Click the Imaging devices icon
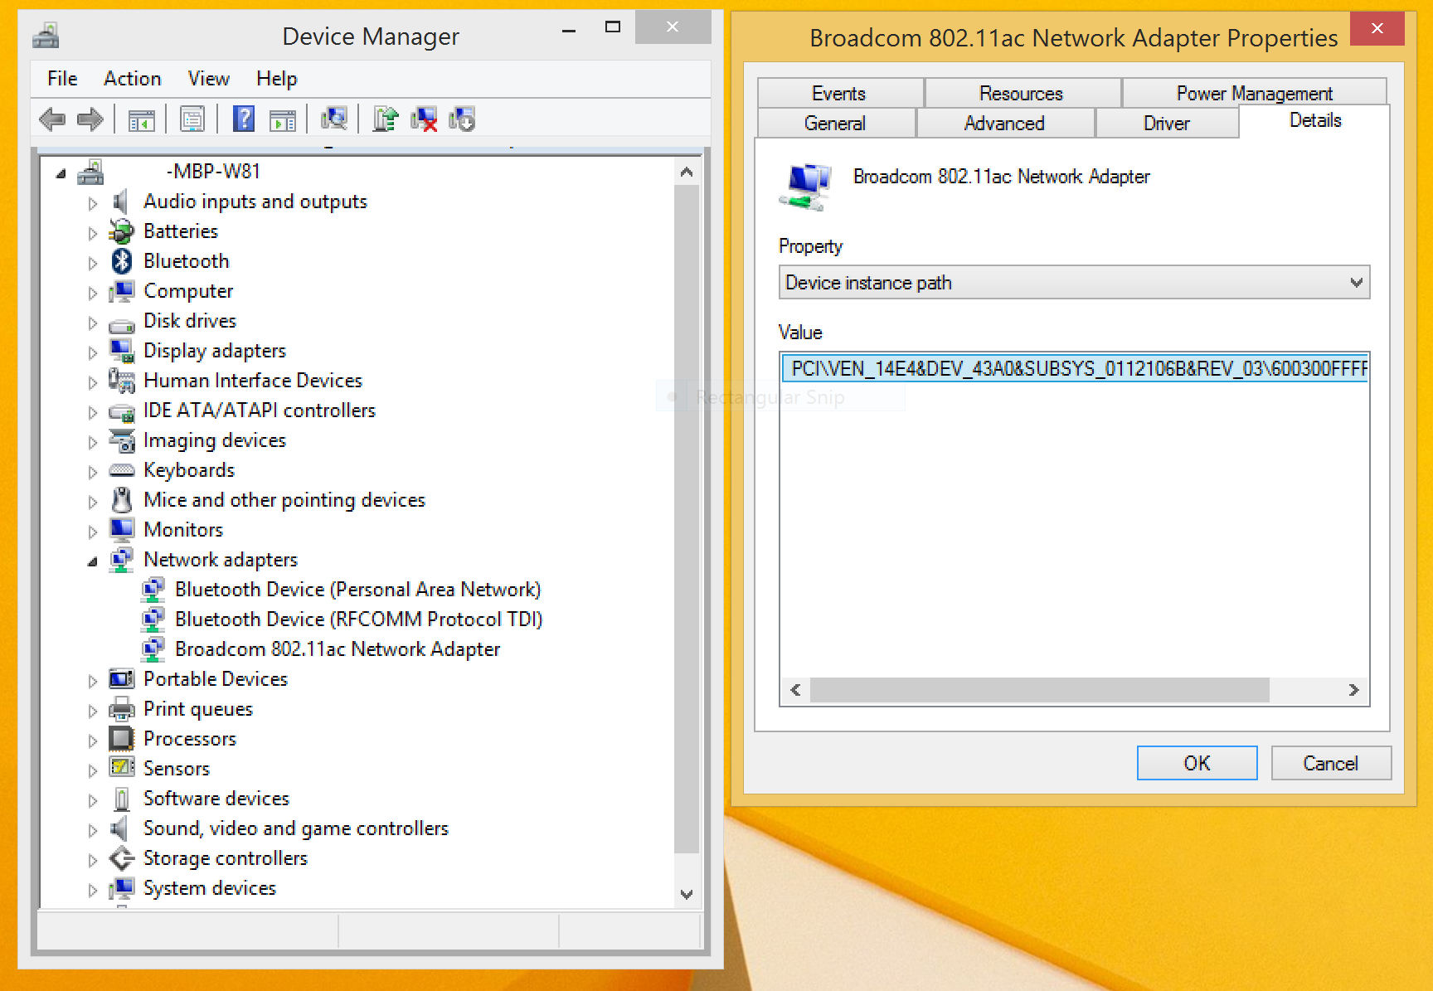 (122, 440)
